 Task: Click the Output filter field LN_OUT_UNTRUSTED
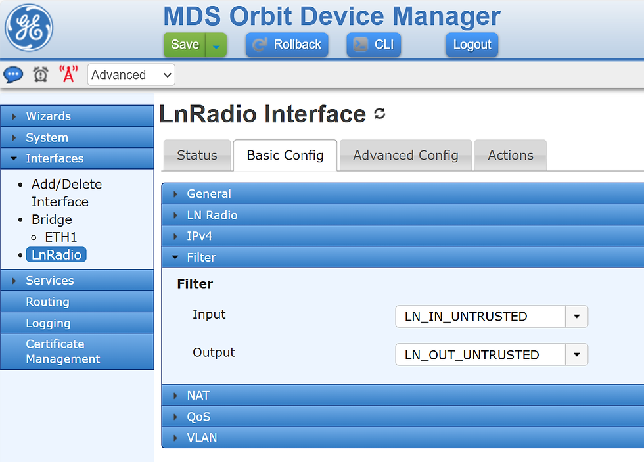click(480, 355)
